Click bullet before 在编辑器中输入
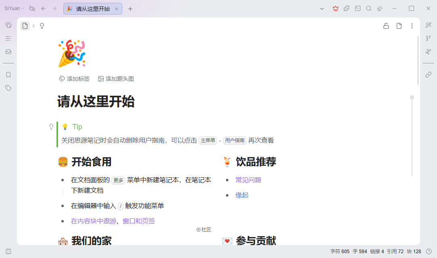Screen dimensions: 437x258 click(63, 206)
